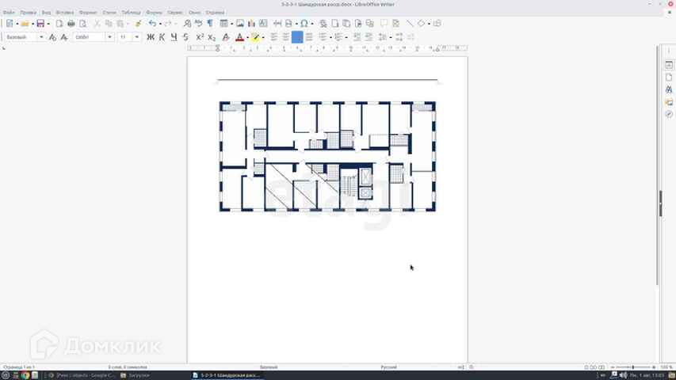Toggle Italic (К) formatting
Viewport: 676px width, 380px height.
(162, 37)
